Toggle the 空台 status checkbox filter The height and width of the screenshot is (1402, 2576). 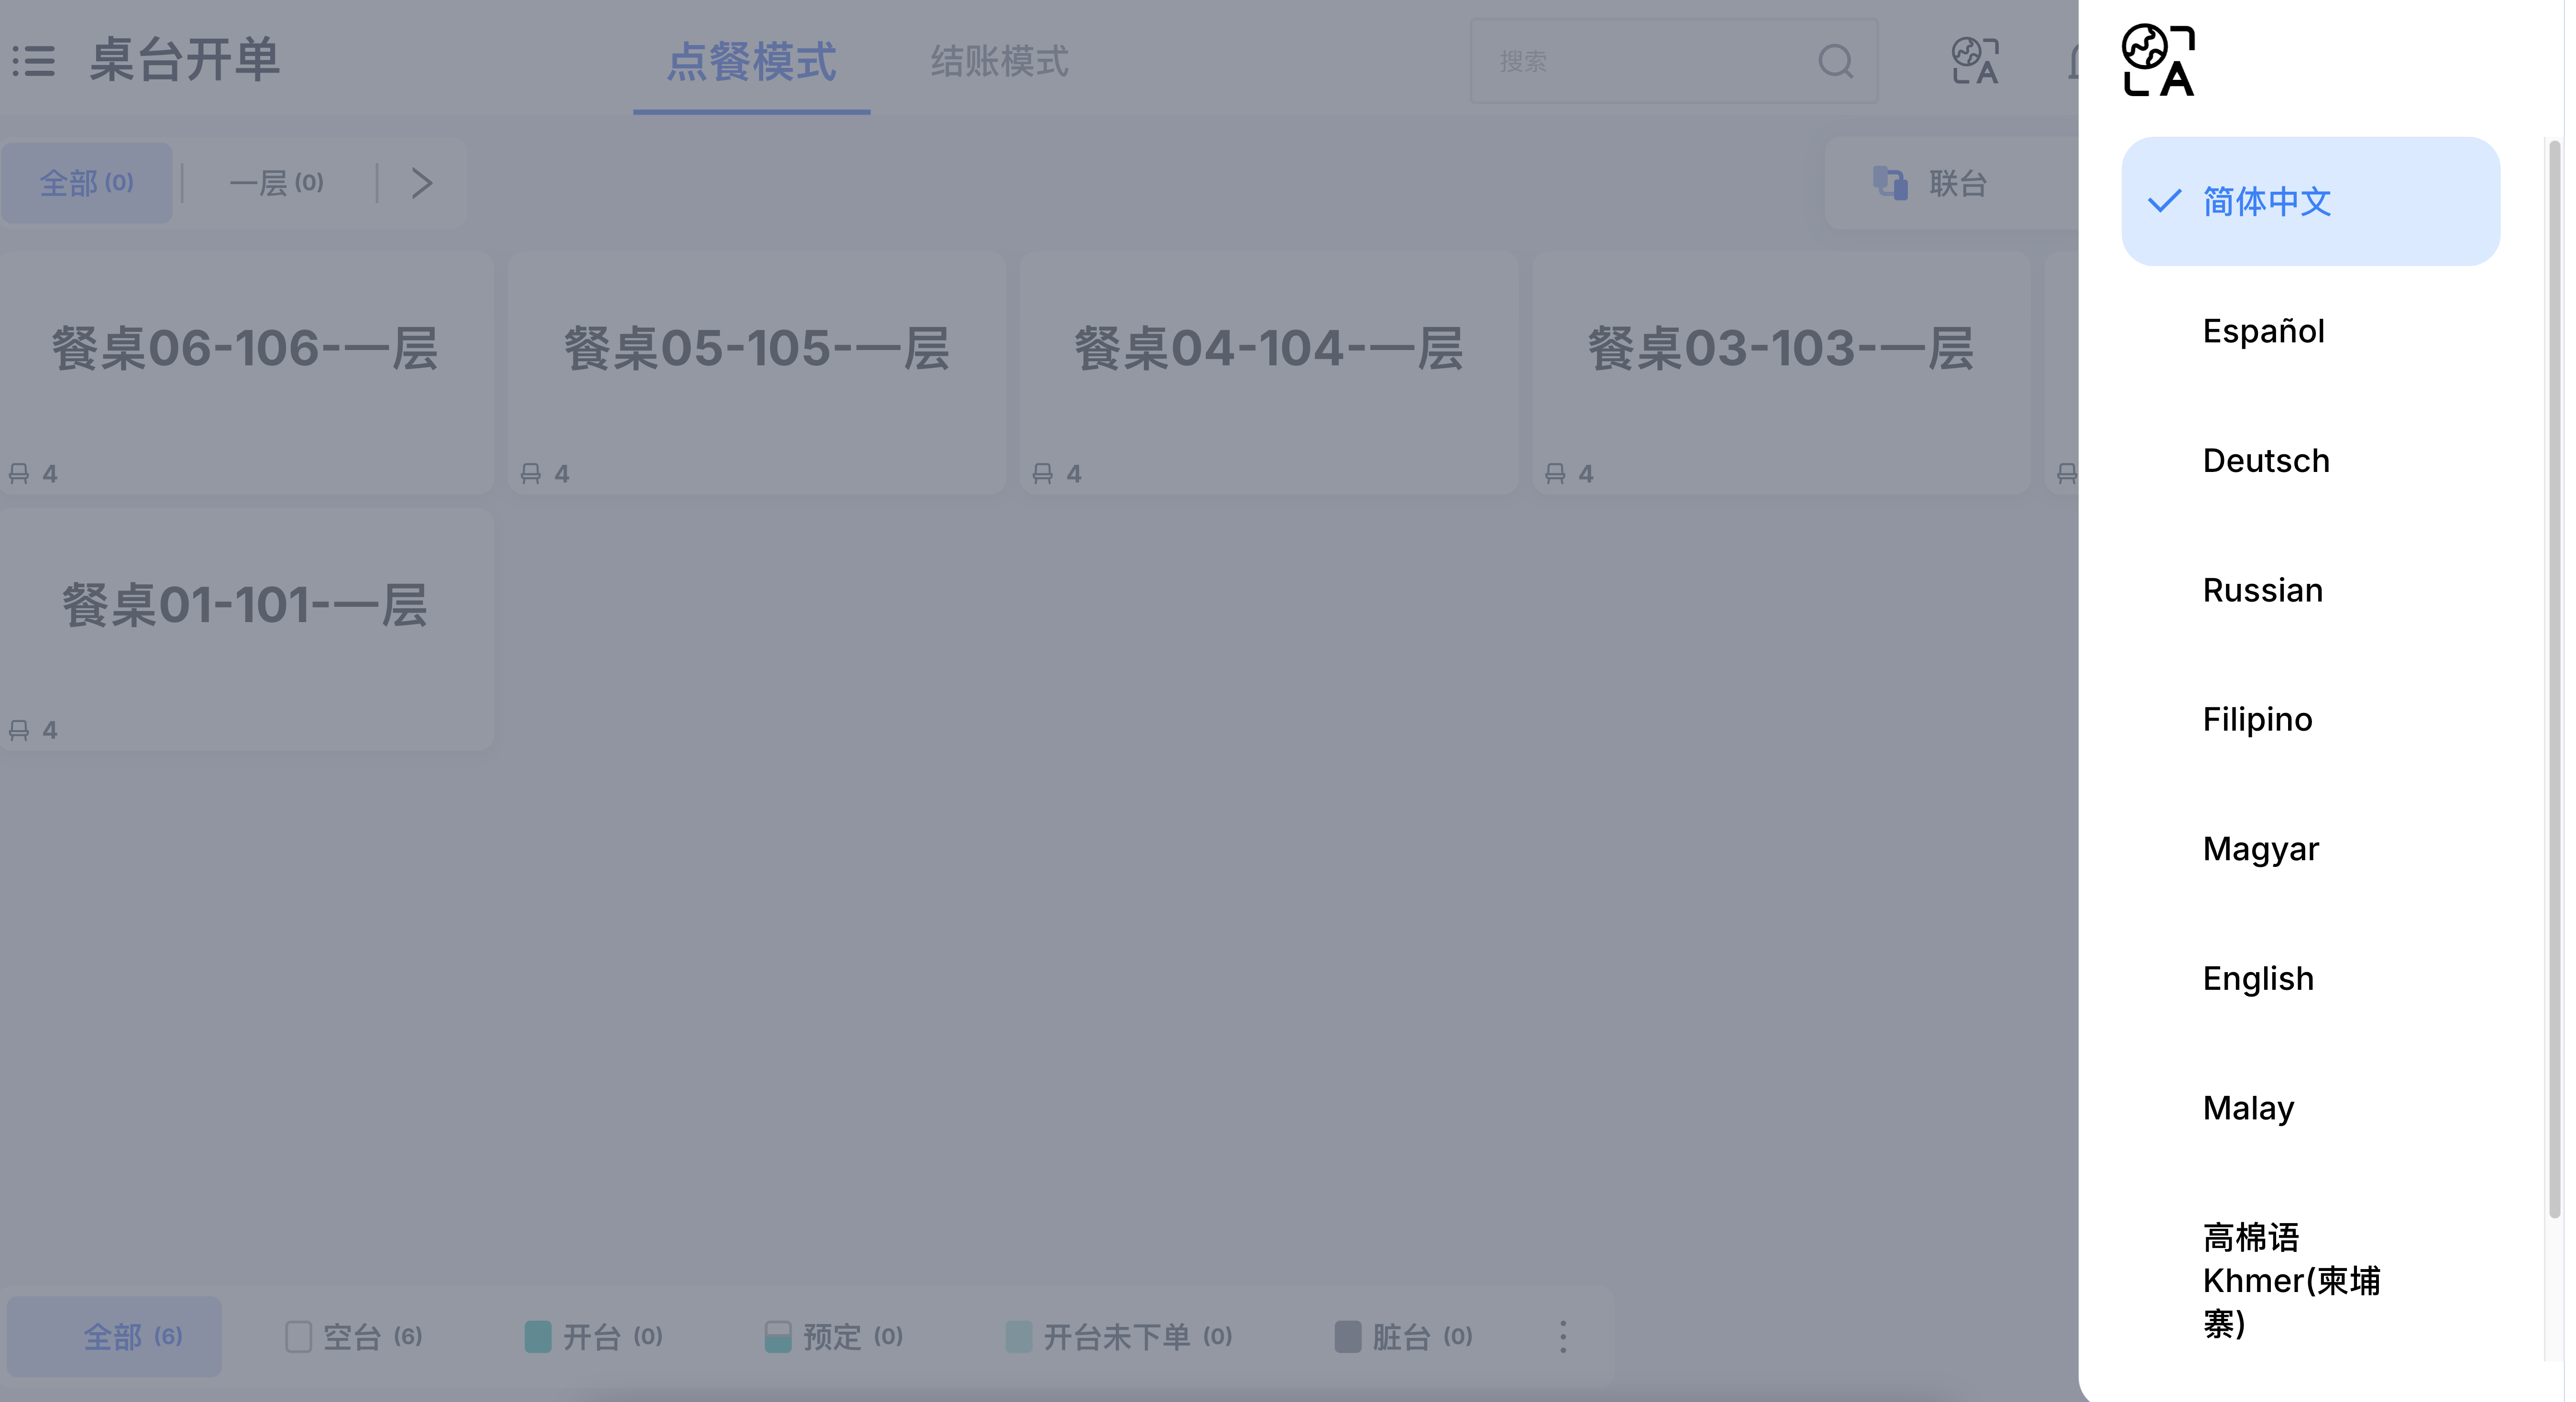tap(298, 1337)
